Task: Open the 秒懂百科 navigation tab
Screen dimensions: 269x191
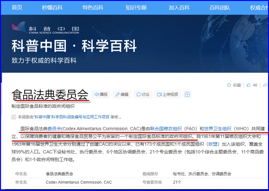Action: click(x=52, y=8)
